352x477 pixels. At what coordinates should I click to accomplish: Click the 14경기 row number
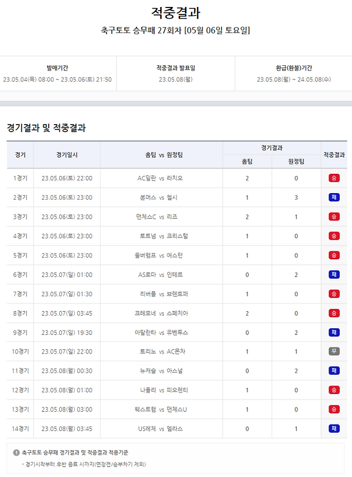(x=20, y=429)
